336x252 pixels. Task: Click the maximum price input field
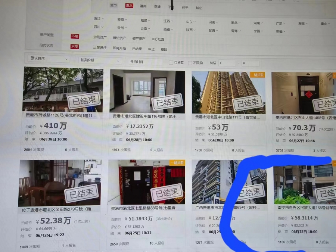[250, 63]
